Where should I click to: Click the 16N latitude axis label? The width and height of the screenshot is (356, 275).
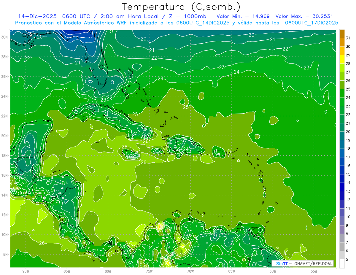(x=5, y=175)
